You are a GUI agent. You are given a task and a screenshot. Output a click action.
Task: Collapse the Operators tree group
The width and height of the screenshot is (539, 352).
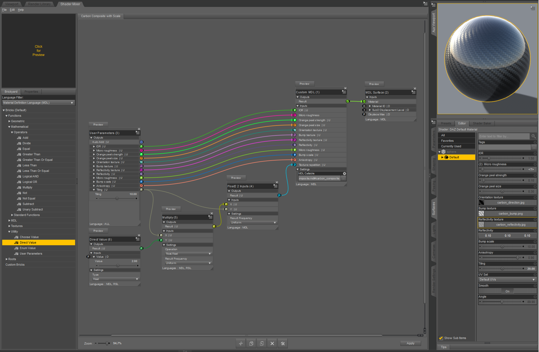pos(12,132)
